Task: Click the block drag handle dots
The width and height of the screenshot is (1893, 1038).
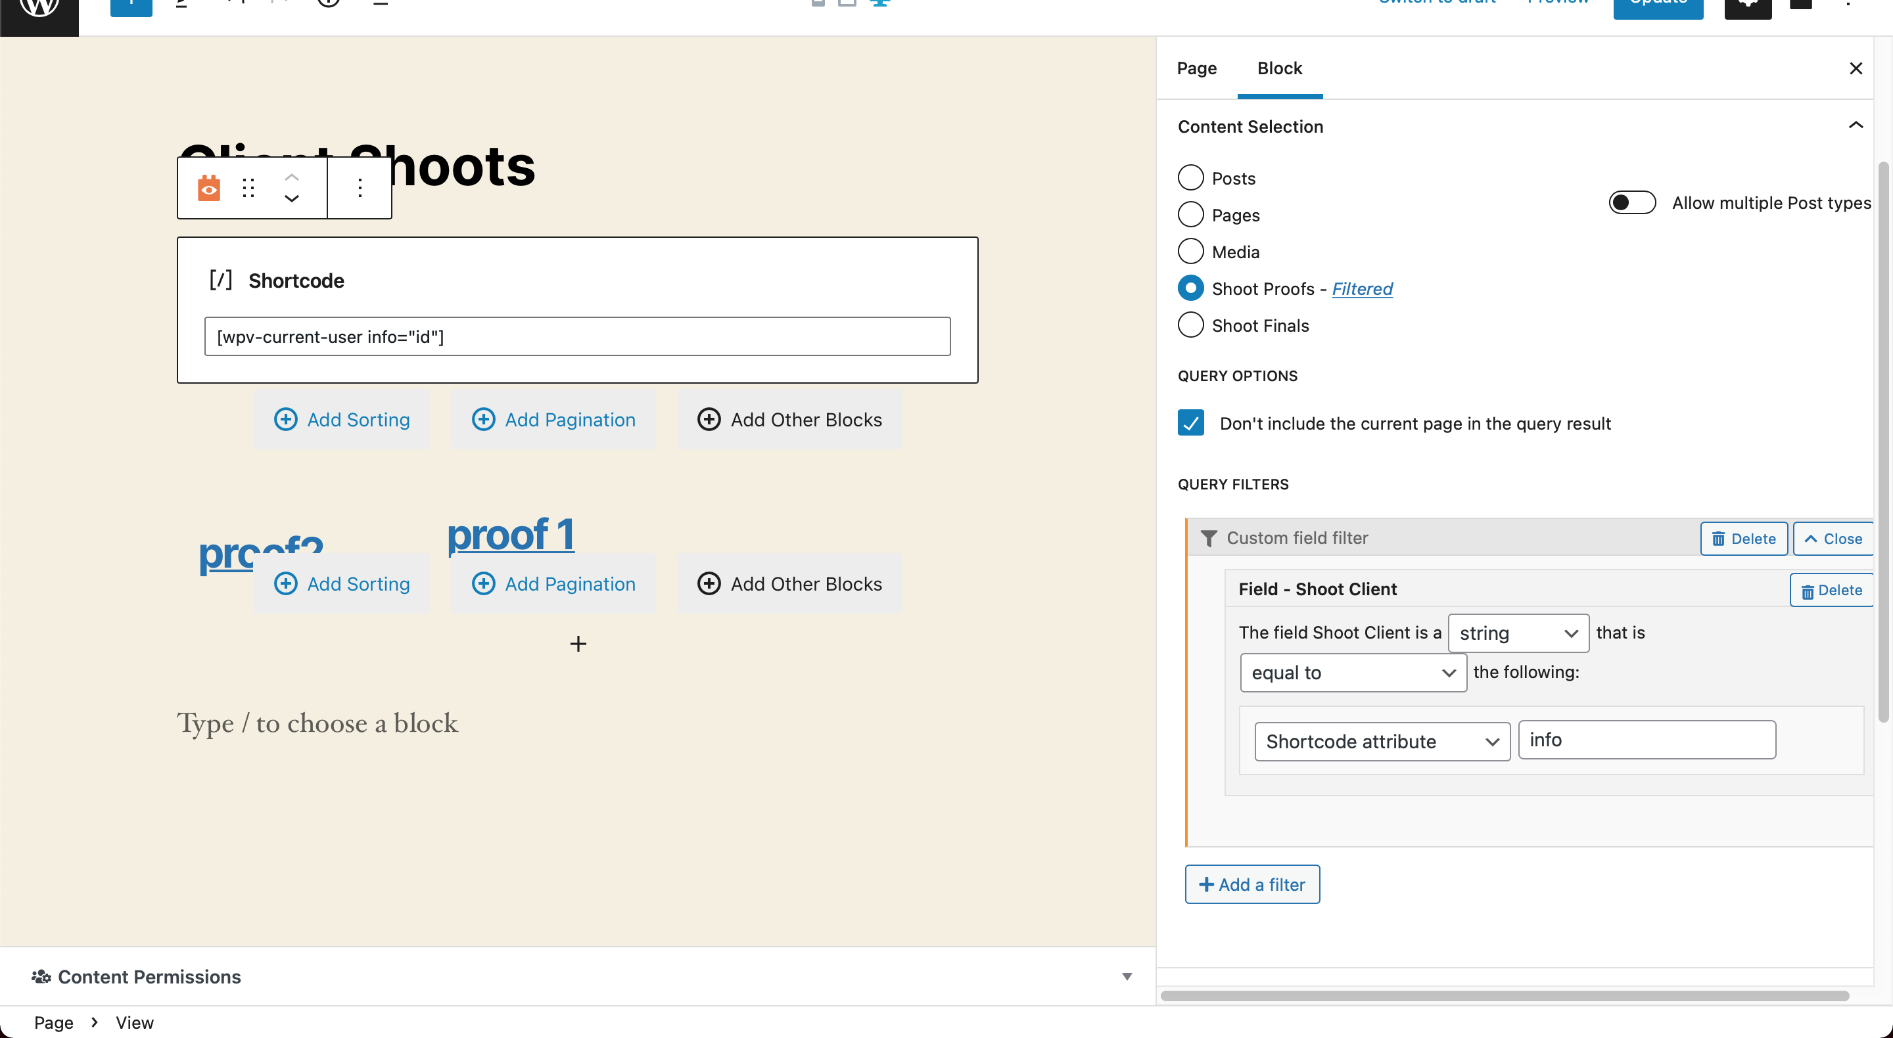Action: pos(248,188)
